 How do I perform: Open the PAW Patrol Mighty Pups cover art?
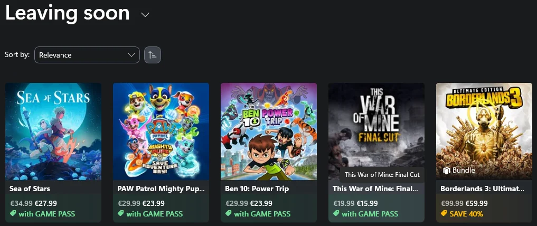click(161, 131)
